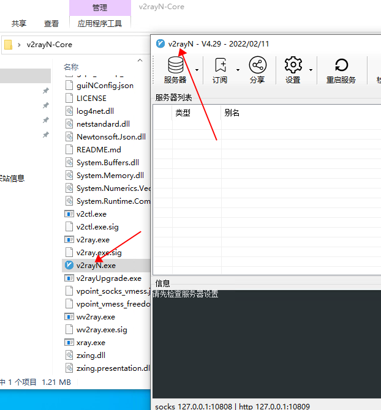Click the netstandard.dll gear file icon

(69, 124)
